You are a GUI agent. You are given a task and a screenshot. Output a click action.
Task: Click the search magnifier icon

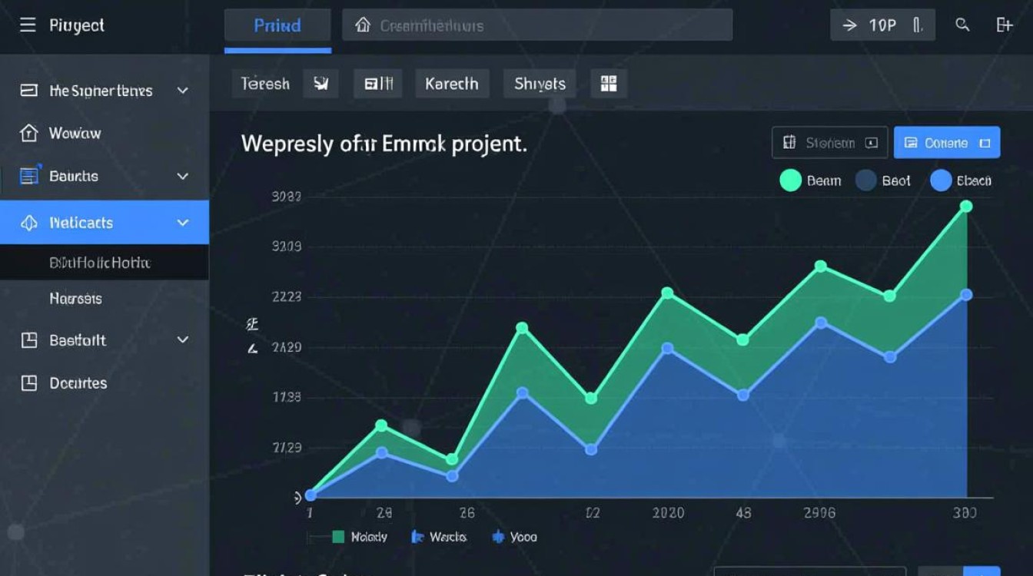coord(962,25)
